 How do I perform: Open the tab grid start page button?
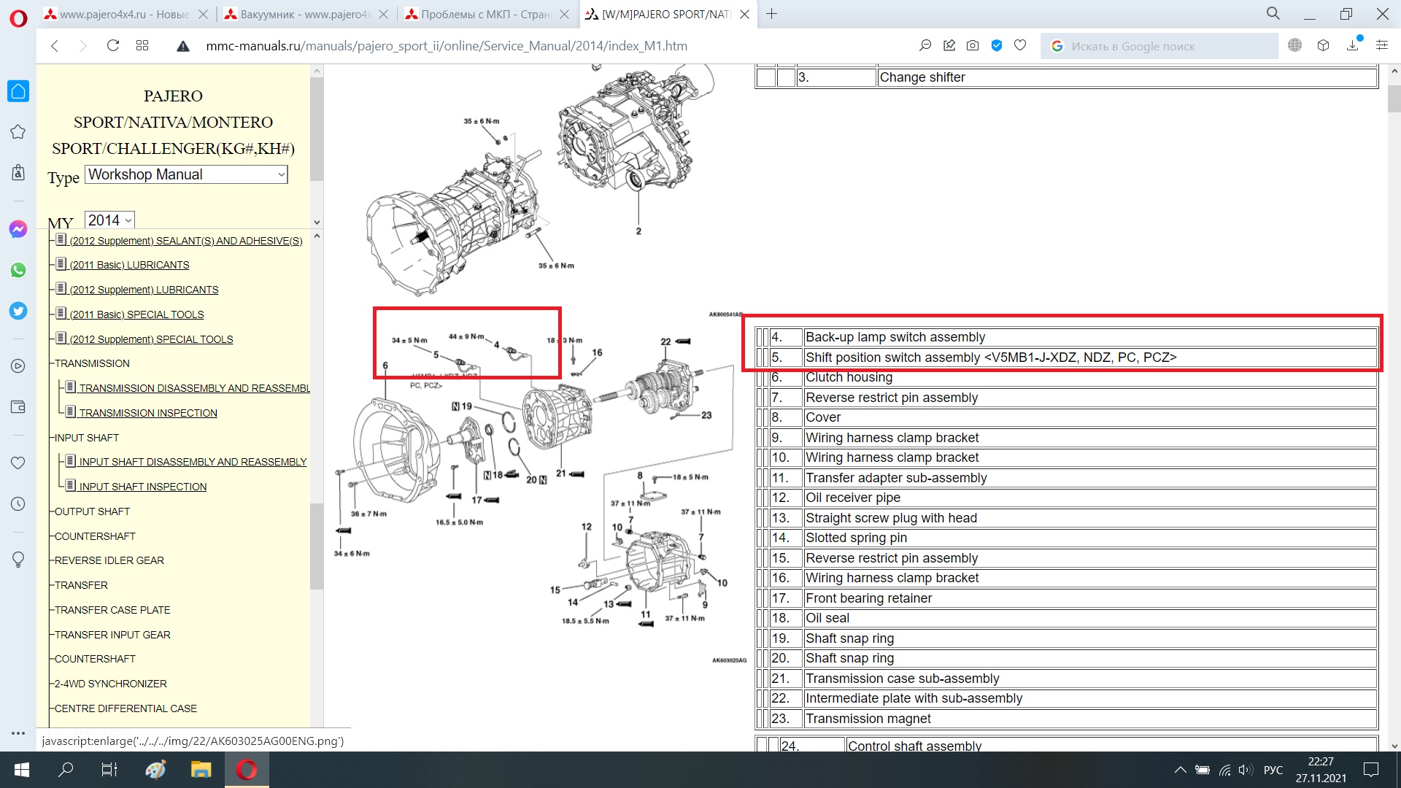142,46
